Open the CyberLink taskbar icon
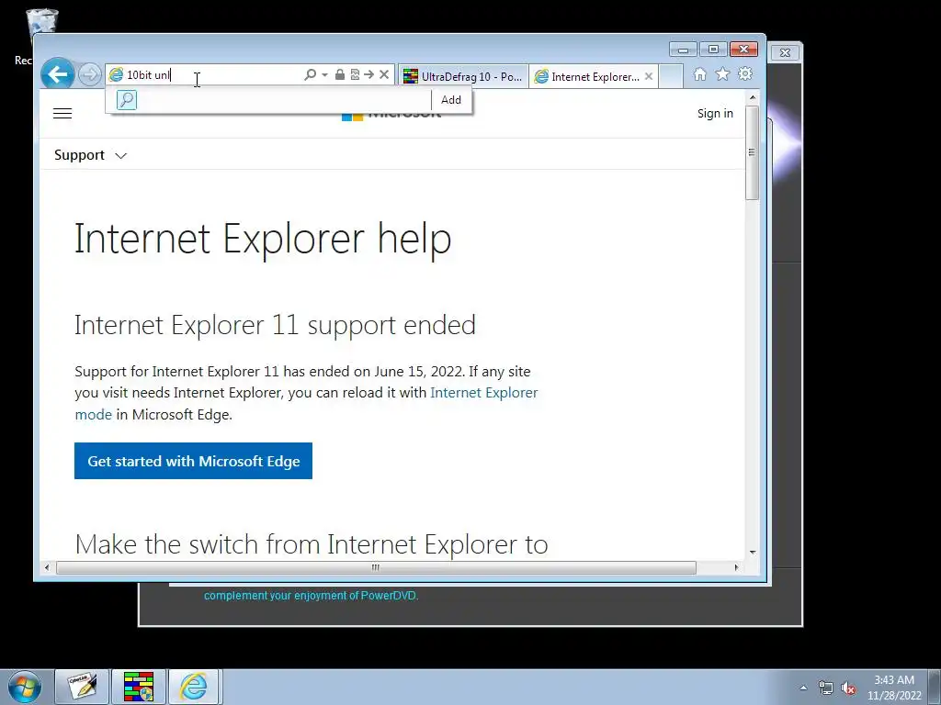The width and height of the screenshot is (941, 705). (x=82, y=687)
